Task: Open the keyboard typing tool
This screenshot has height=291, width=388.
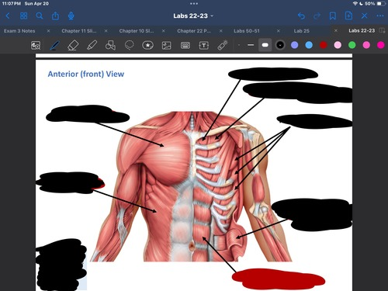Action: [185, 46]
